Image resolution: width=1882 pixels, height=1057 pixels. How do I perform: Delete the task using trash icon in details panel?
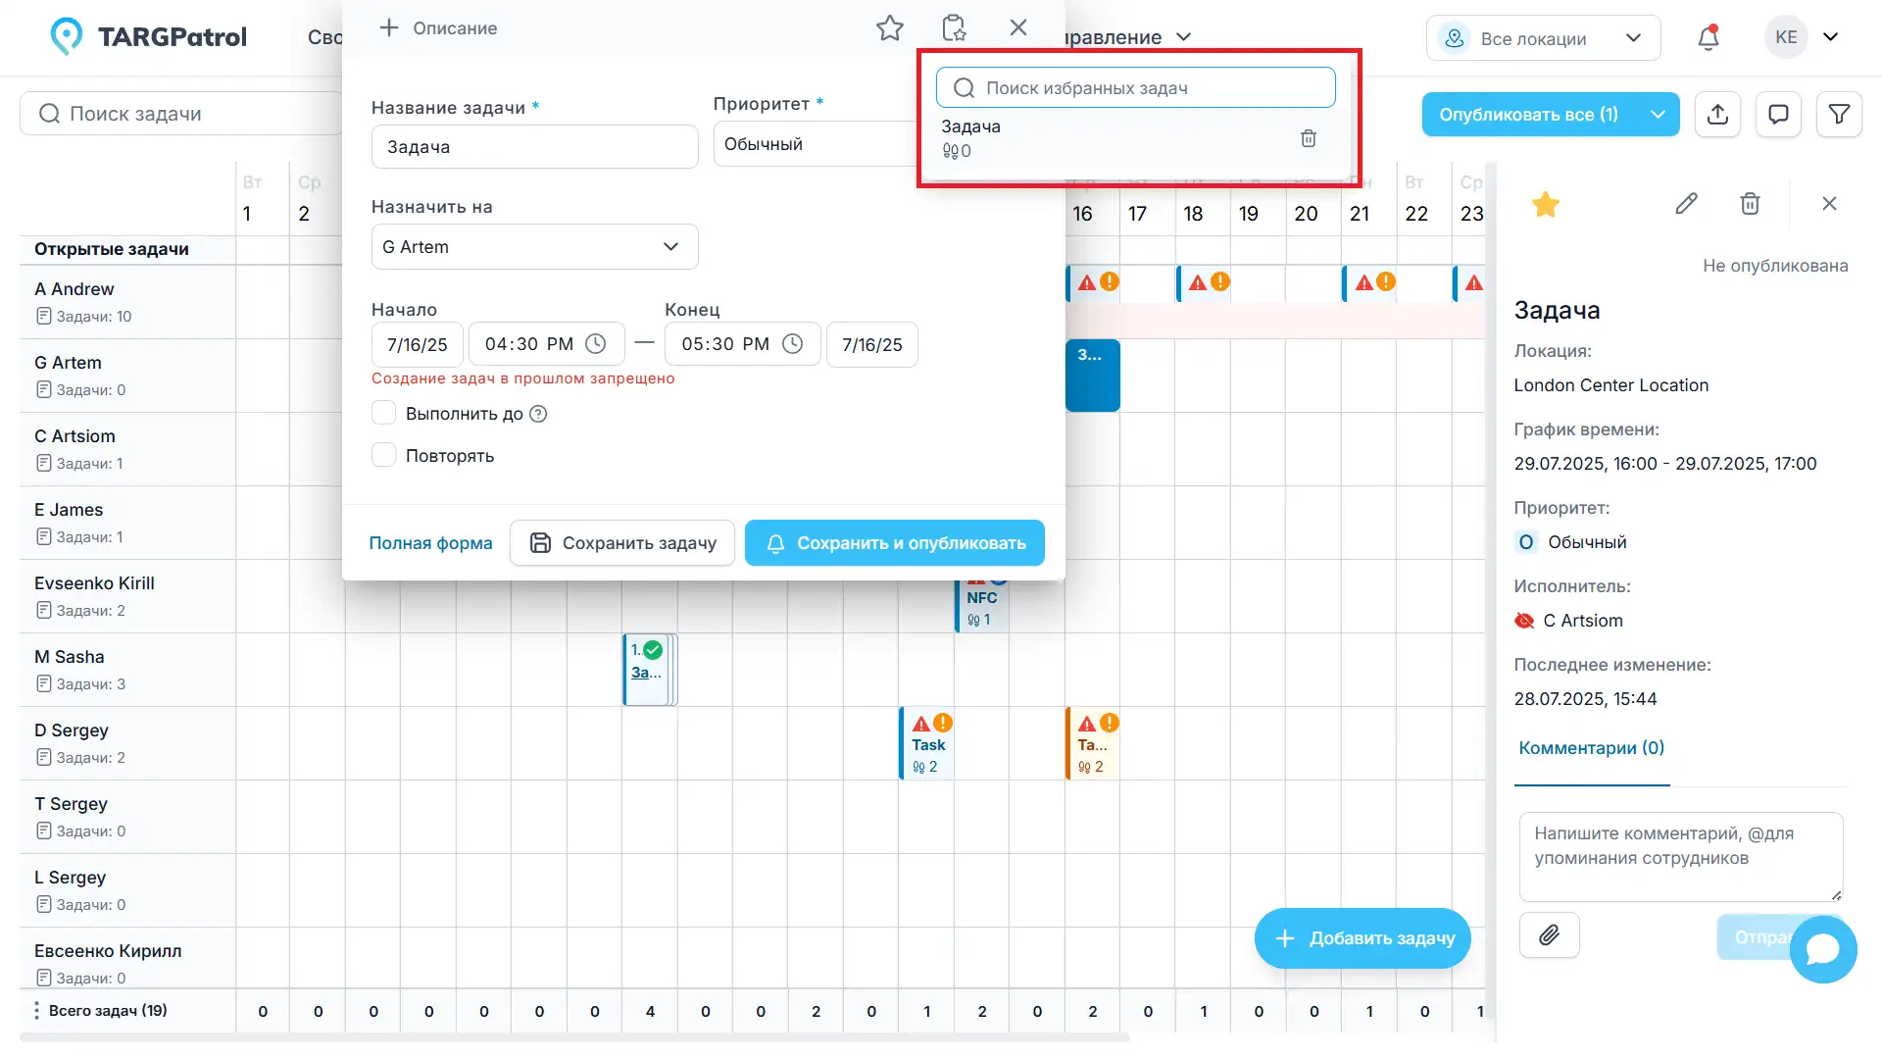1750,203
